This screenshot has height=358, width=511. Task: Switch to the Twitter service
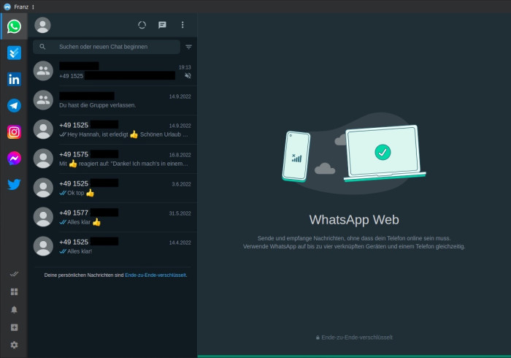click(x=14, y=185)
